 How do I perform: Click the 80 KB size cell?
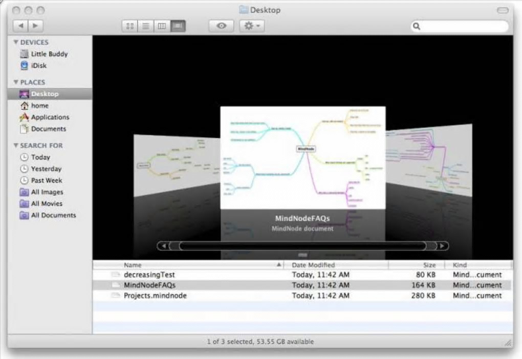425,274
